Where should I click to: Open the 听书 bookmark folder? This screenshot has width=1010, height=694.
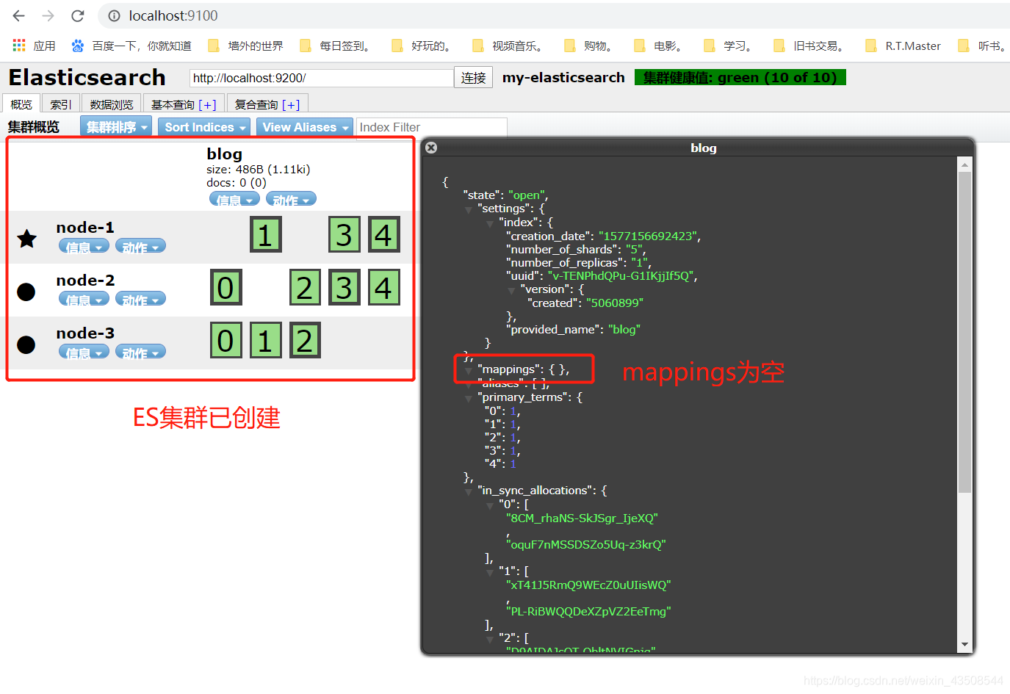tap(983, 46)
